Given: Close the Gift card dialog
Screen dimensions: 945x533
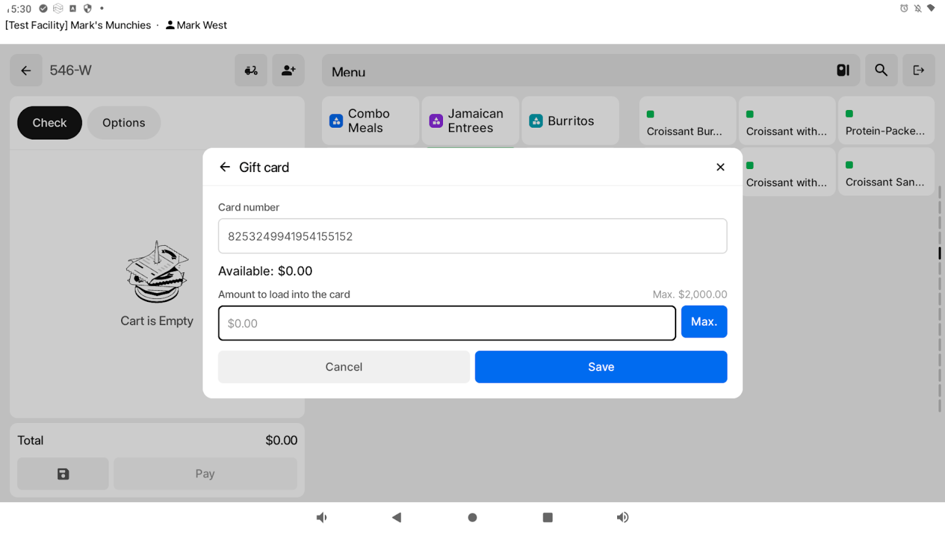Looking at the screenshot, I should click(720, 167).
